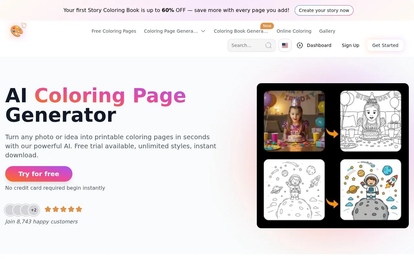Expand the Coloring Page Generator dropdown chevron
Viewport: 414px width, 259px height.
[203, 31]
